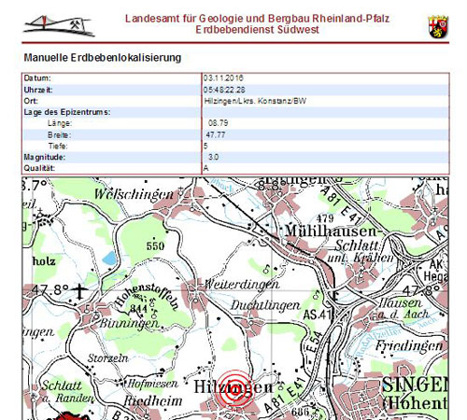Click the 'Lage des Epizentrums:' label
Image resolution: width=467 pixels, height=420 pixels.
[67, 112]
